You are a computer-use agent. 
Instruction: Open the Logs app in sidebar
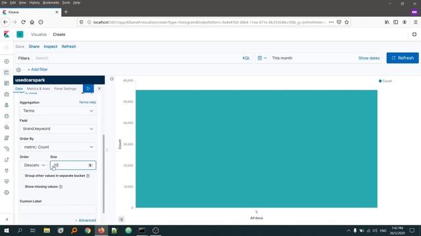point(7,138)
